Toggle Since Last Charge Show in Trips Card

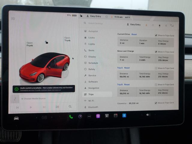tap(156, 52)
